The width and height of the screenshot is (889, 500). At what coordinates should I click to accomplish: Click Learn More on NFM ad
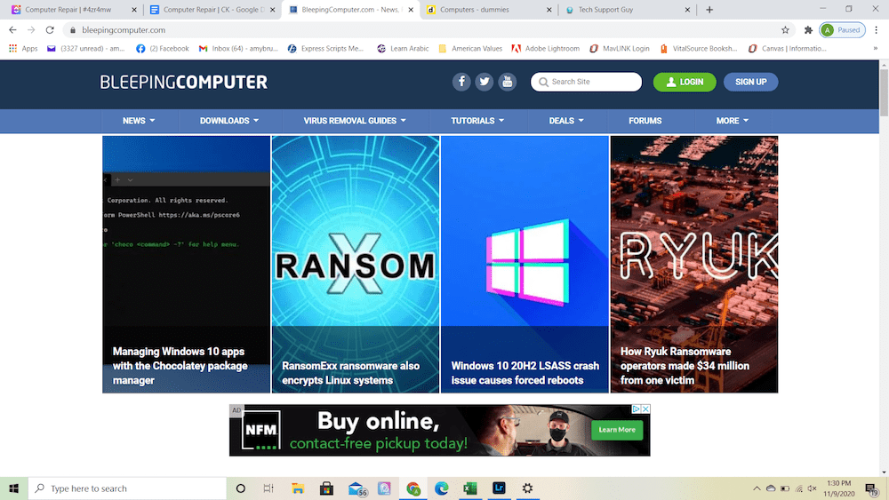[617, 430]
